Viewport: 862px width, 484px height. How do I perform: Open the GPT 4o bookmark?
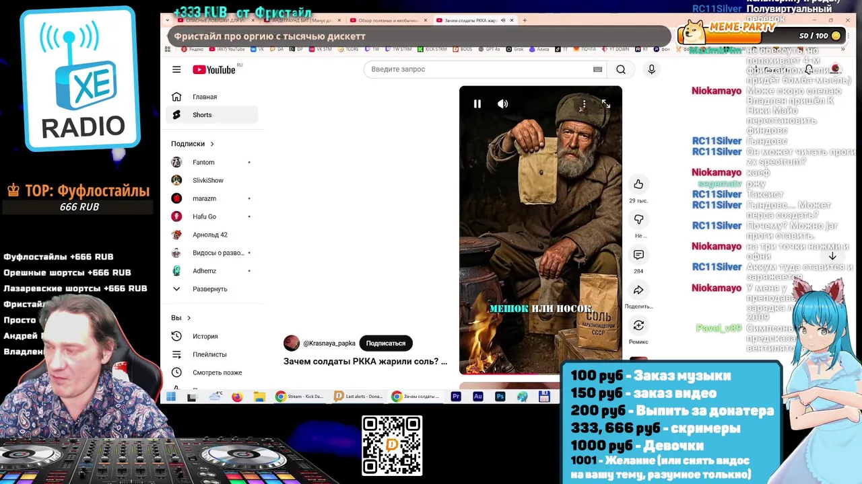[x=489, y=49]
